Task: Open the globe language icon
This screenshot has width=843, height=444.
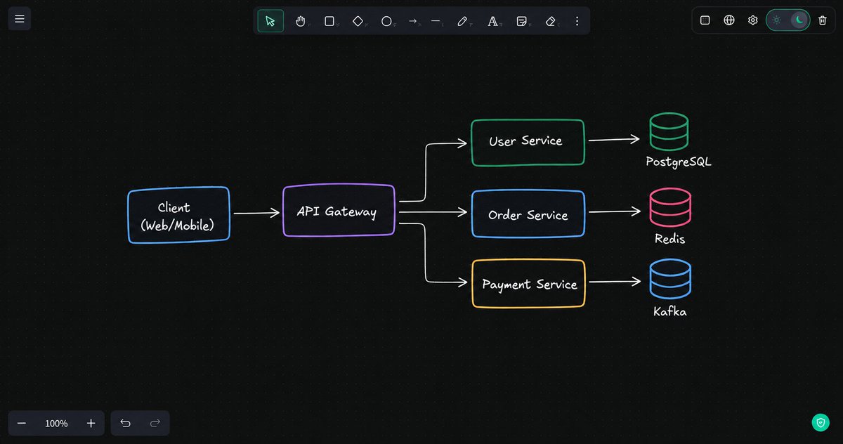Action: 729,20
